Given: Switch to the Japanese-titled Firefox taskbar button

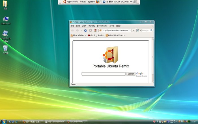Looking at the screenshot, I should point(33,122).
